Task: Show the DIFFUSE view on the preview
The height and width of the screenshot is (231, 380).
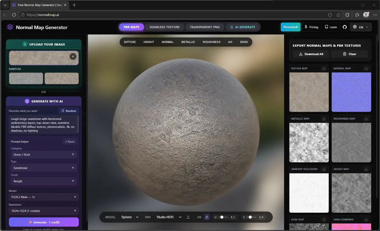Action: (130, 42)
